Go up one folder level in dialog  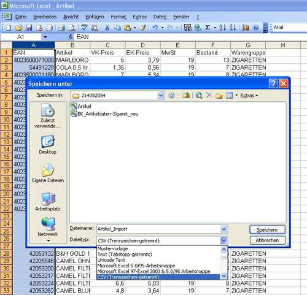point(186,96)
